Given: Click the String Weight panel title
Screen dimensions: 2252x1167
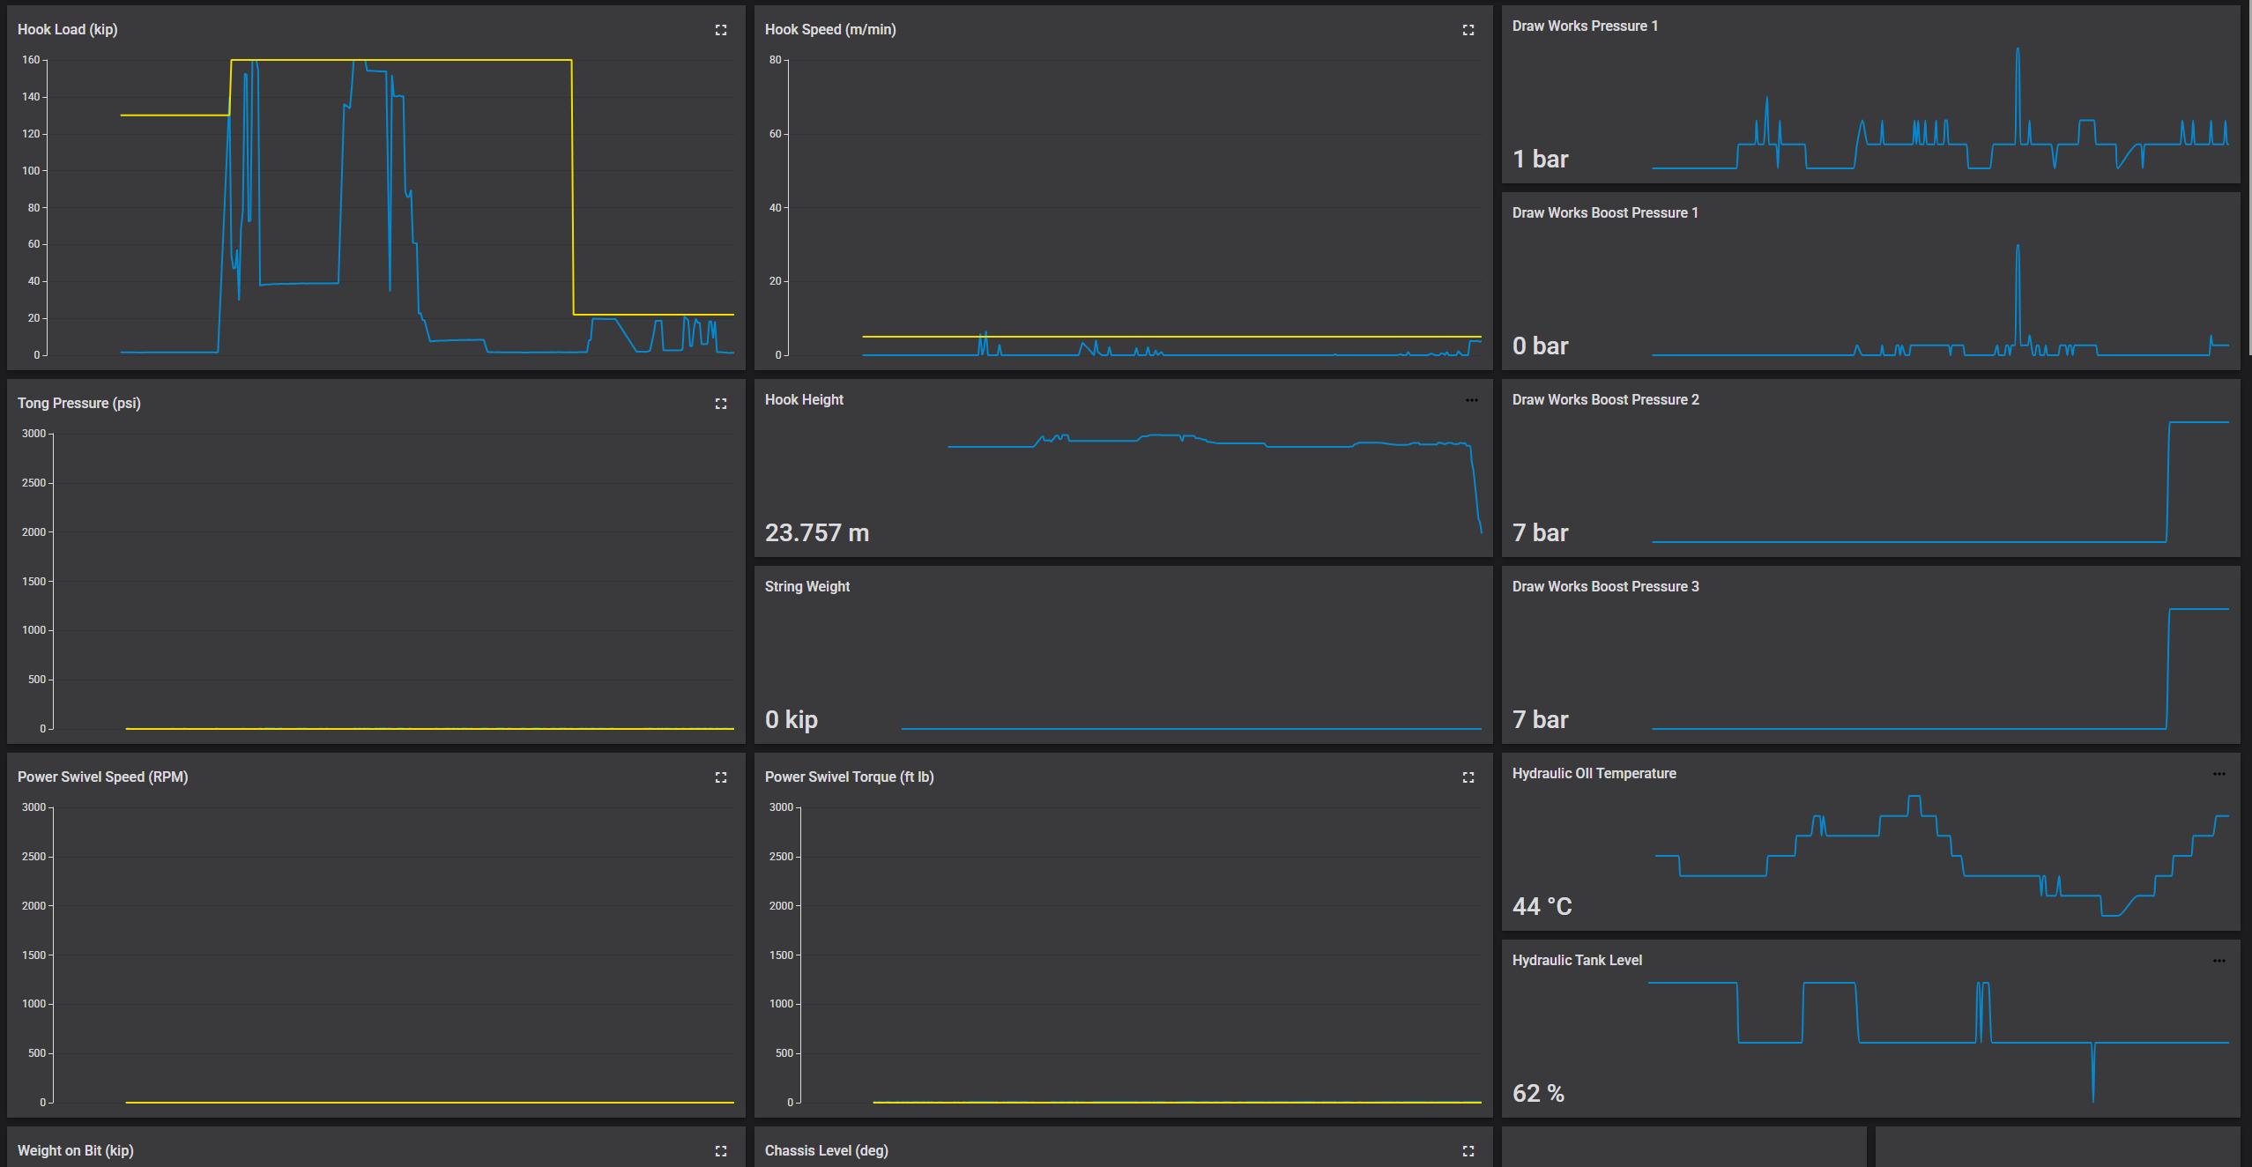Looking at the screenshot, I should point(807,587).
